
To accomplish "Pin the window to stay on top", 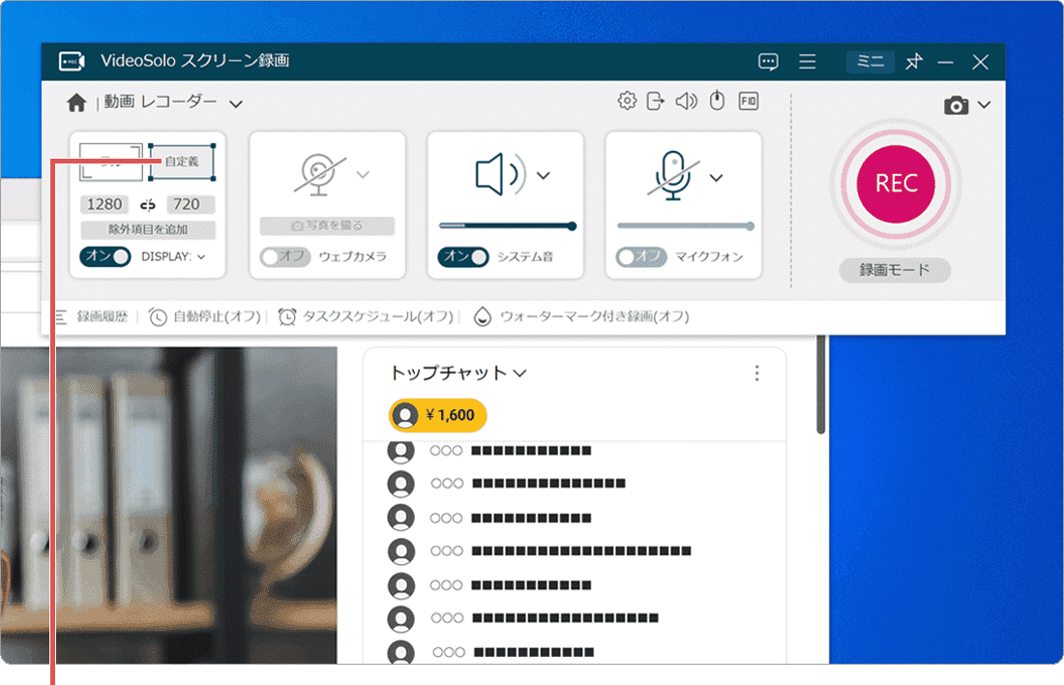I will tap(912, 61).
